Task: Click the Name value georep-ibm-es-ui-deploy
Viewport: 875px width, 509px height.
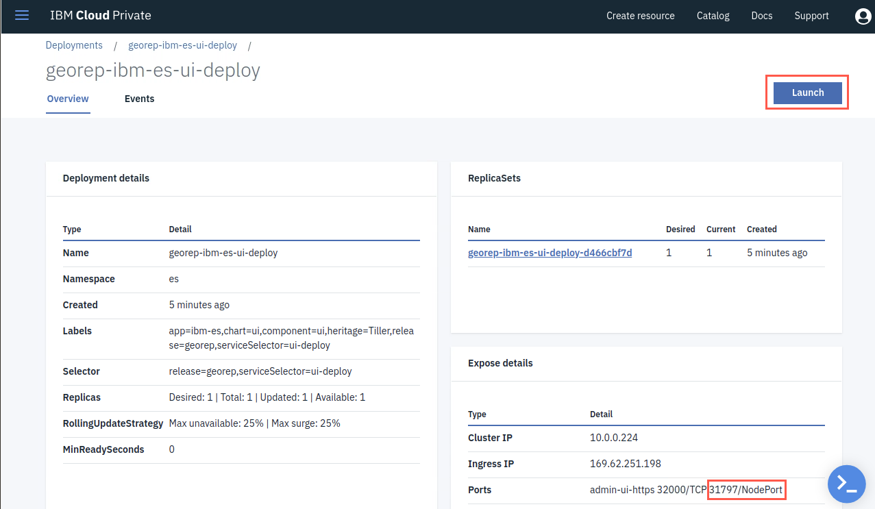Action: coord(223,253)
